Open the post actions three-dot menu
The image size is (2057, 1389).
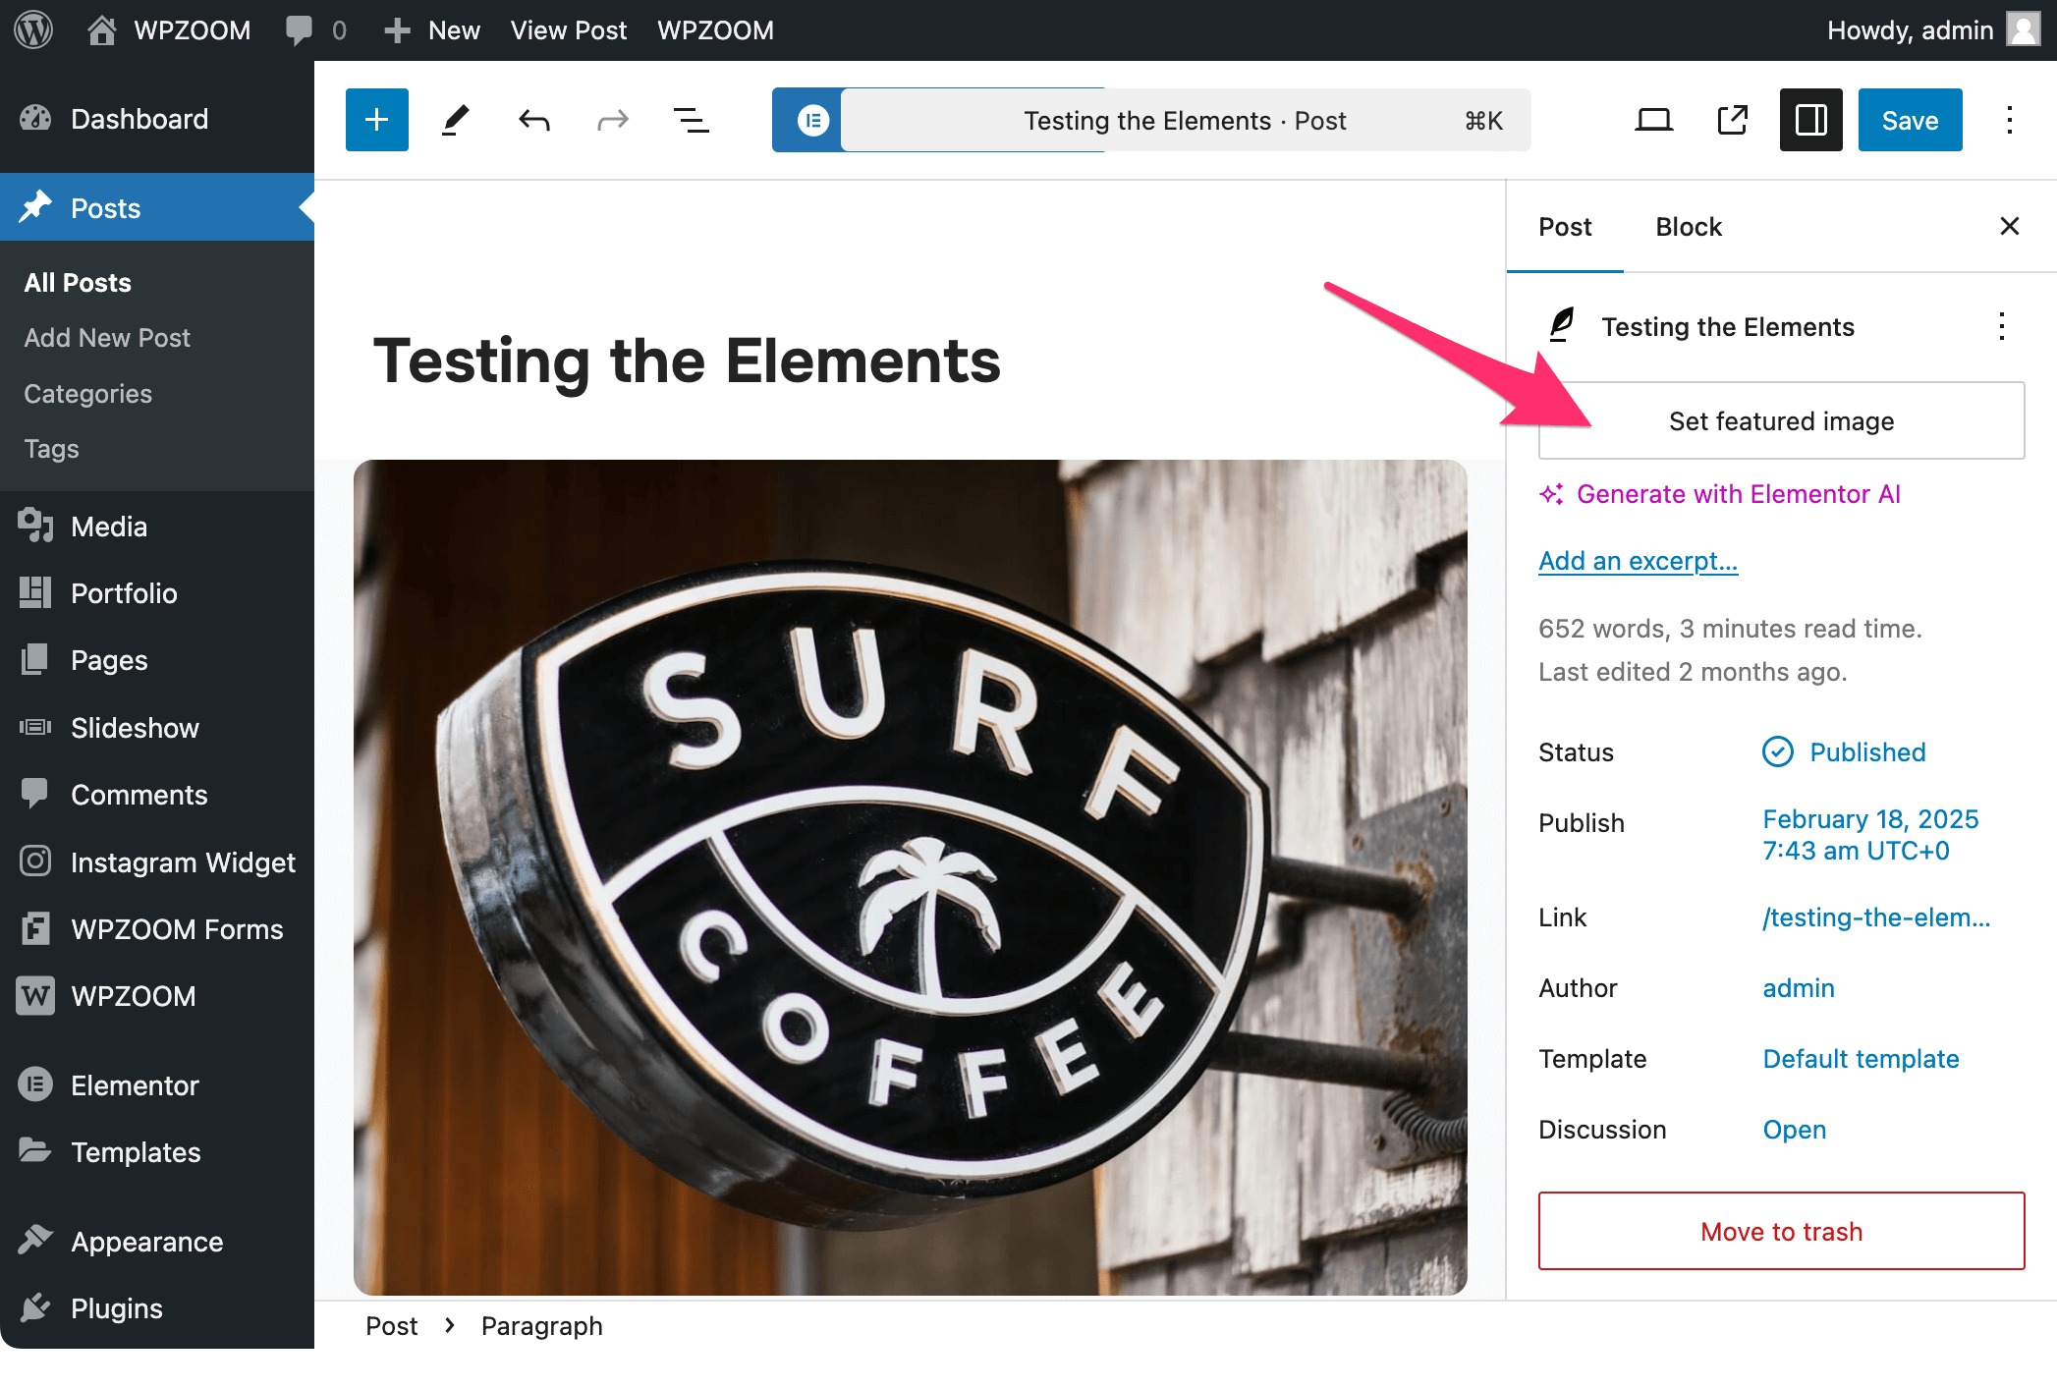2001,326
